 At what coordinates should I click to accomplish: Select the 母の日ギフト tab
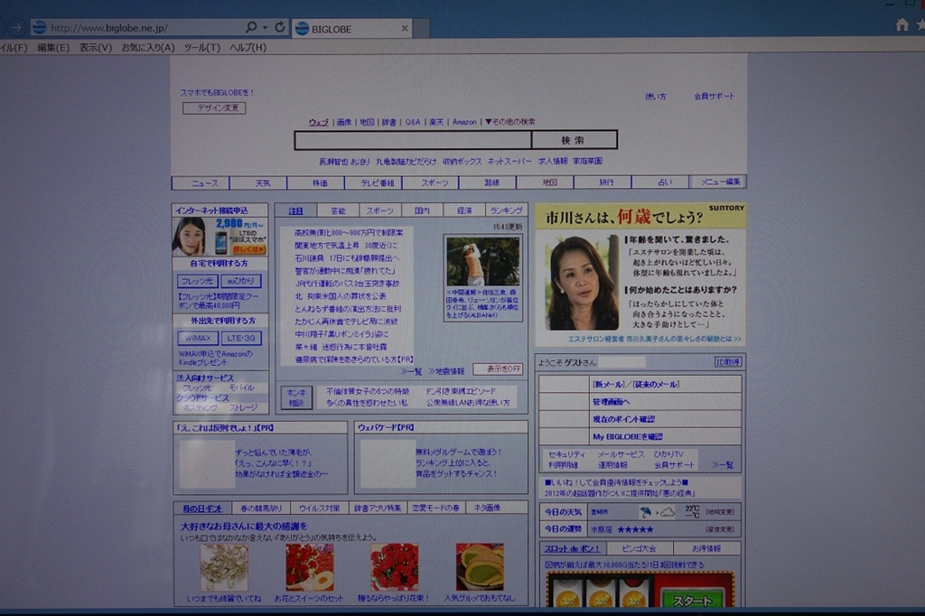click(202, 508)
